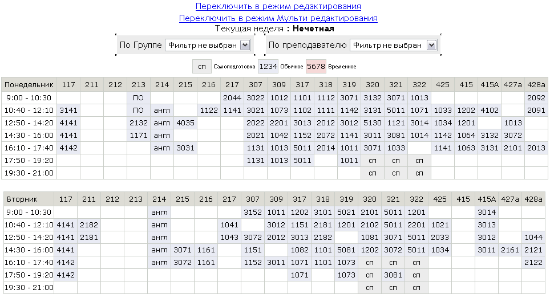
Task: Click room header '428a' in Понедельник table
Action: tap(536, 85)
